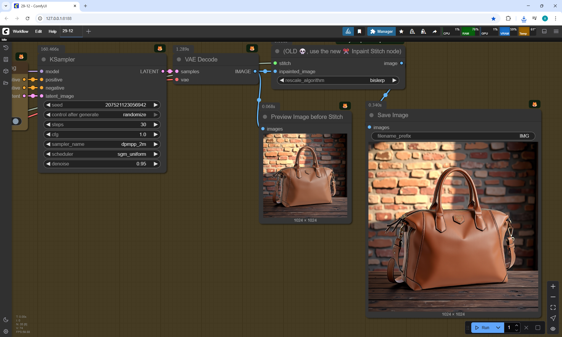
Task: Open the model library cube icon
Action: pyautogui.click(x=6, y=71)
